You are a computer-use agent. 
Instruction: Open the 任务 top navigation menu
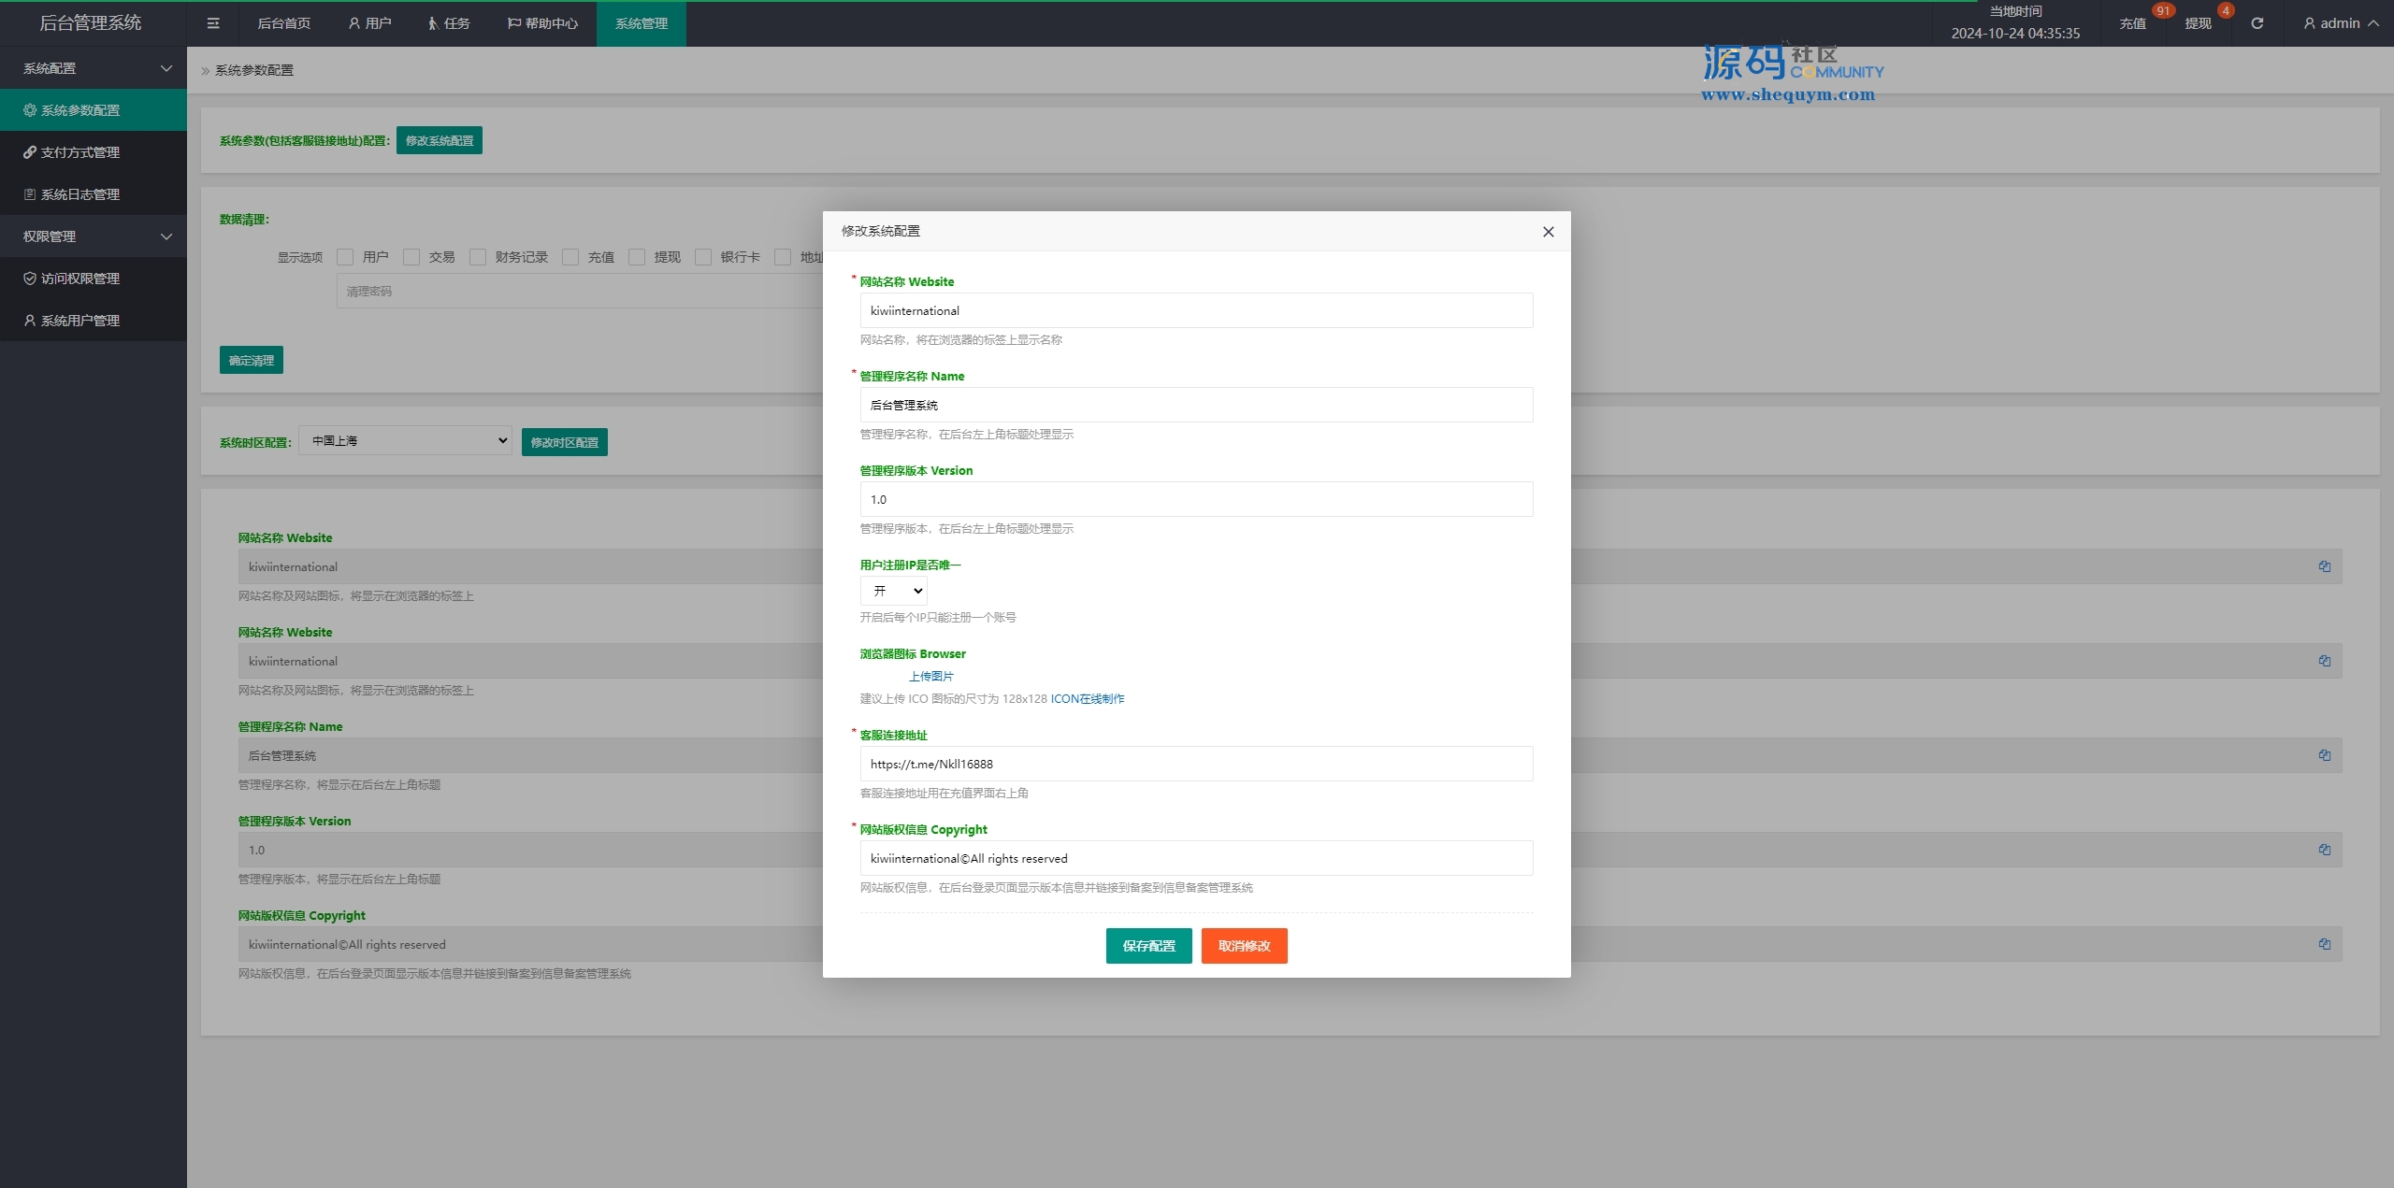point(449,23)
